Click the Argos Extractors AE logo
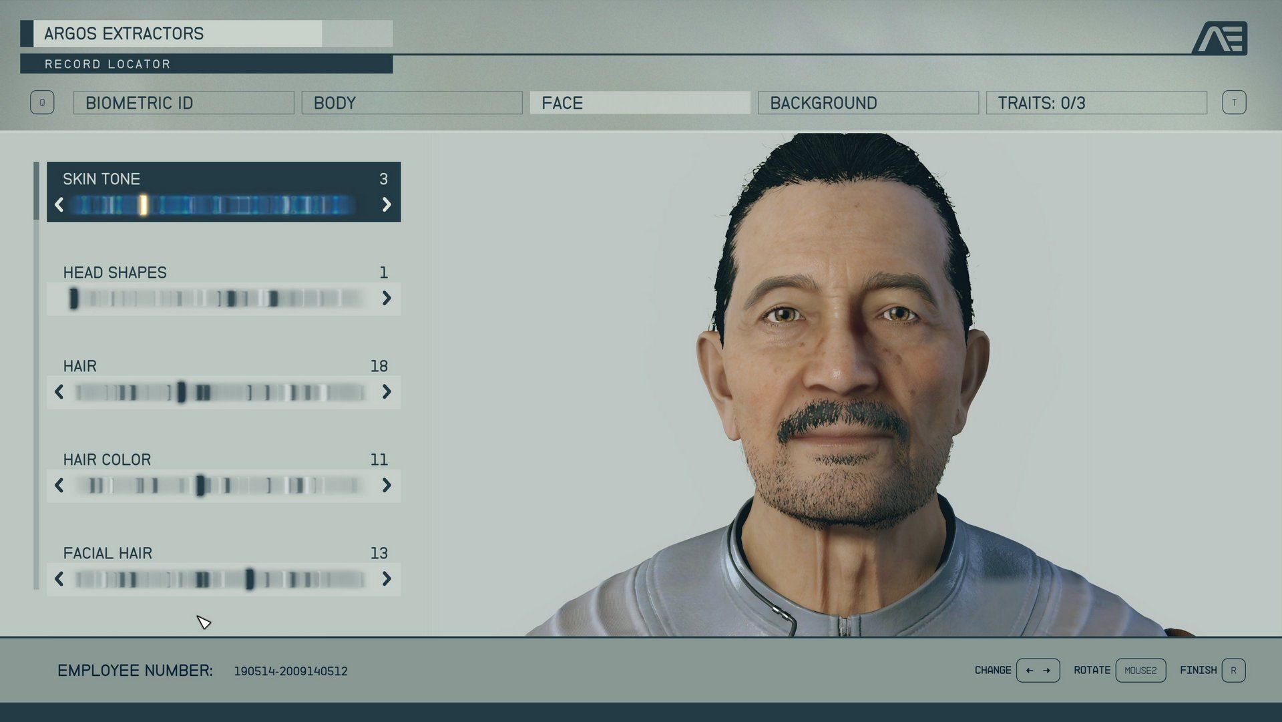Viewport: 1282px width, 722px height. [x=1220, y=38]
